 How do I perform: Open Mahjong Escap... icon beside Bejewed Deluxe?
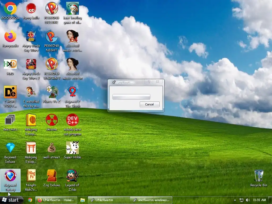31,152
